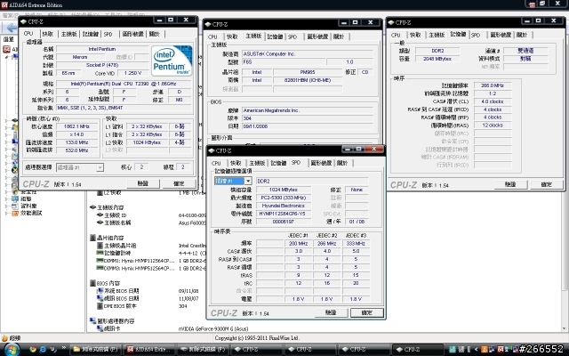Click the 圖形處理器內容 section header icon
569x356 pixels.
(x=92, y=321)
